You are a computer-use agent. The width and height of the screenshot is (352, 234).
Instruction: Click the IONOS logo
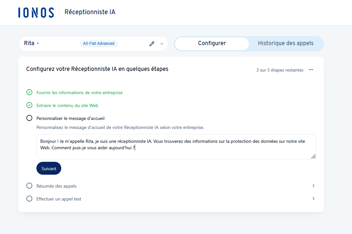(x=36, y=13)
